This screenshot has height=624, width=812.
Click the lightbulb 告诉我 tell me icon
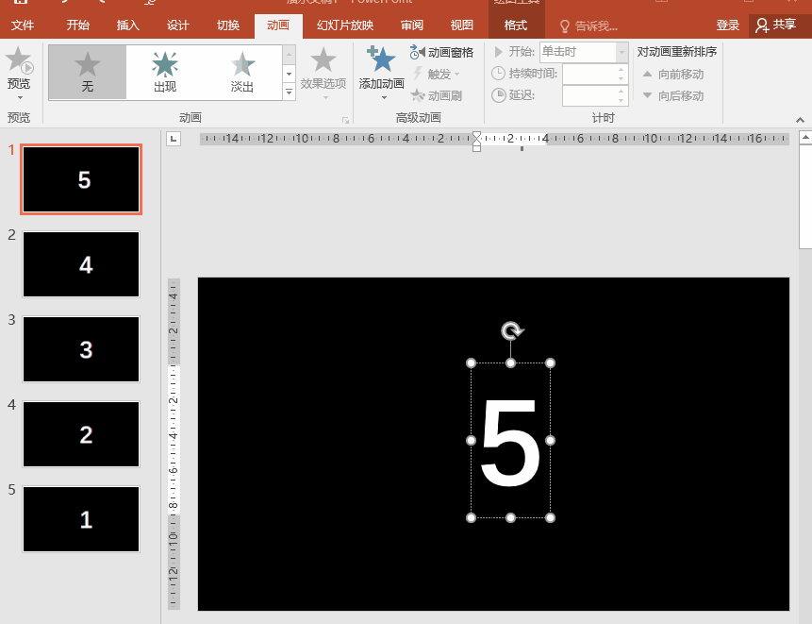pyautogui.click(x=565, y=25)
